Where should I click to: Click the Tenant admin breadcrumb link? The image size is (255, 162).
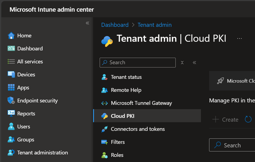coord(155,25)
